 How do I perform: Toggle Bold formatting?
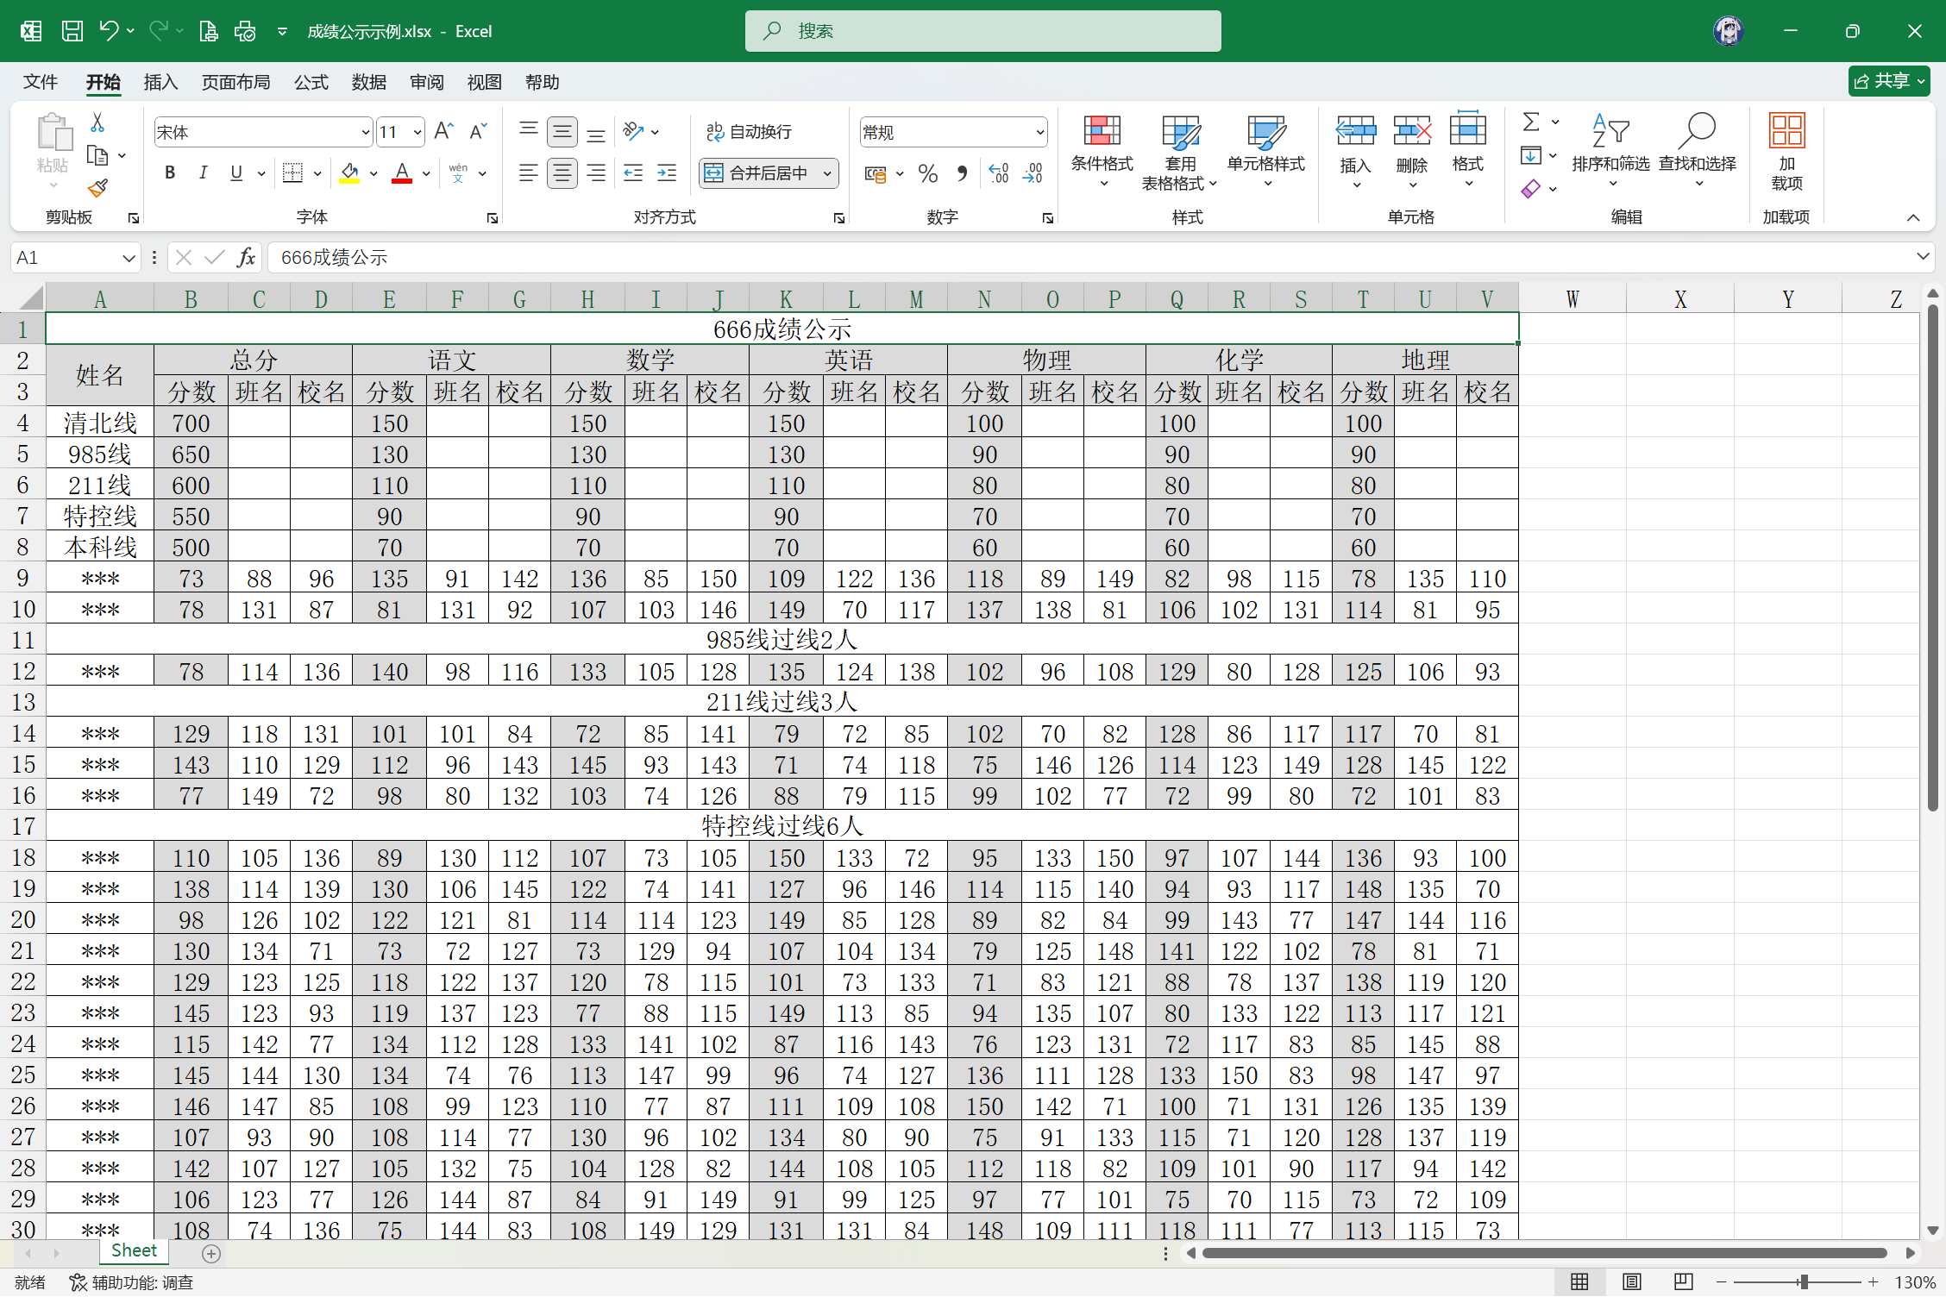(170, 173)
